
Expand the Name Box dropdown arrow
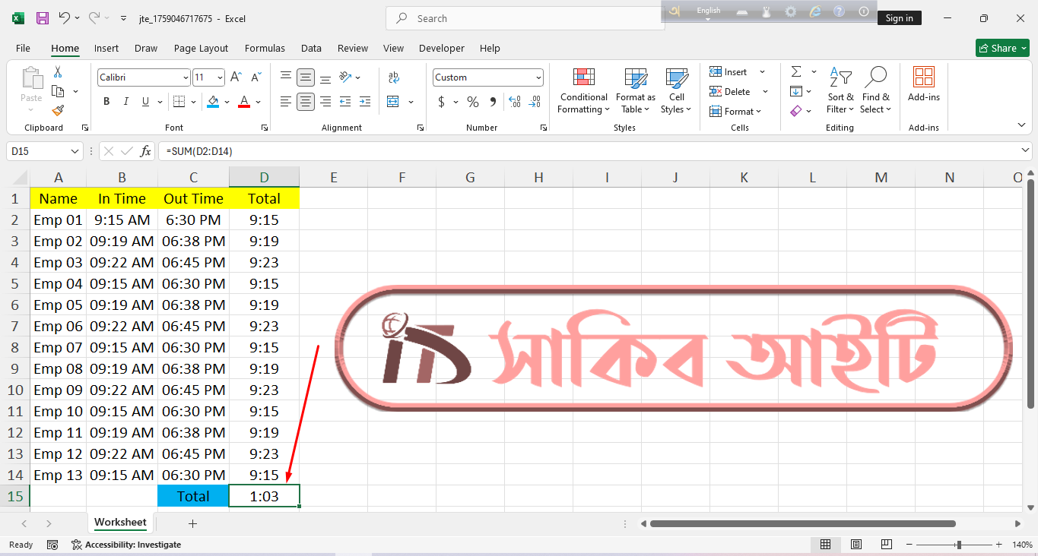click(75, 151)
